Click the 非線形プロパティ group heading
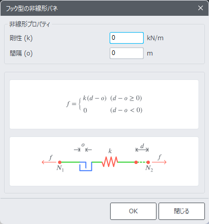The height and width of the screenshot is (224, 209). click(x=30, y=24)
